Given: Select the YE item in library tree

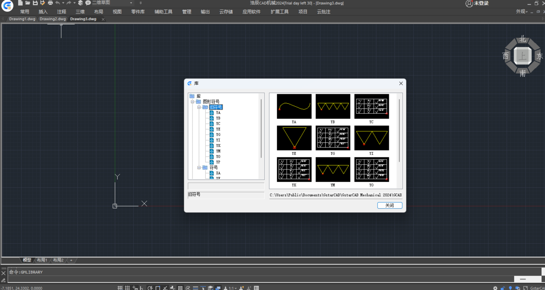Looking at the screenshot, I should click(x=215, y=129).
